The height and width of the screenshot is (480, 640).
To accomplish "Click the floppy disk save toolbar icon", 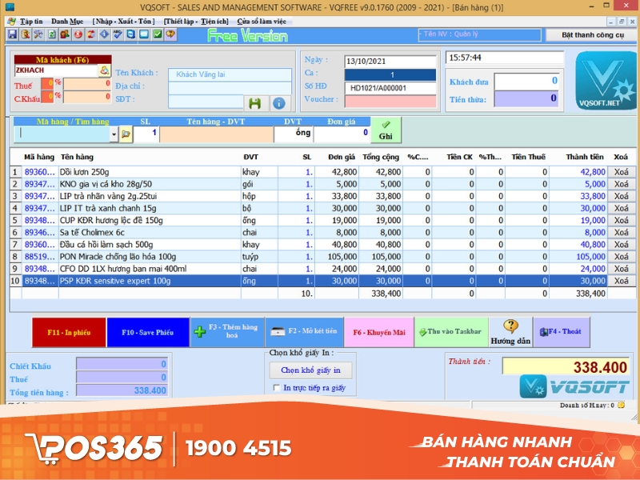I will [13, 34].
